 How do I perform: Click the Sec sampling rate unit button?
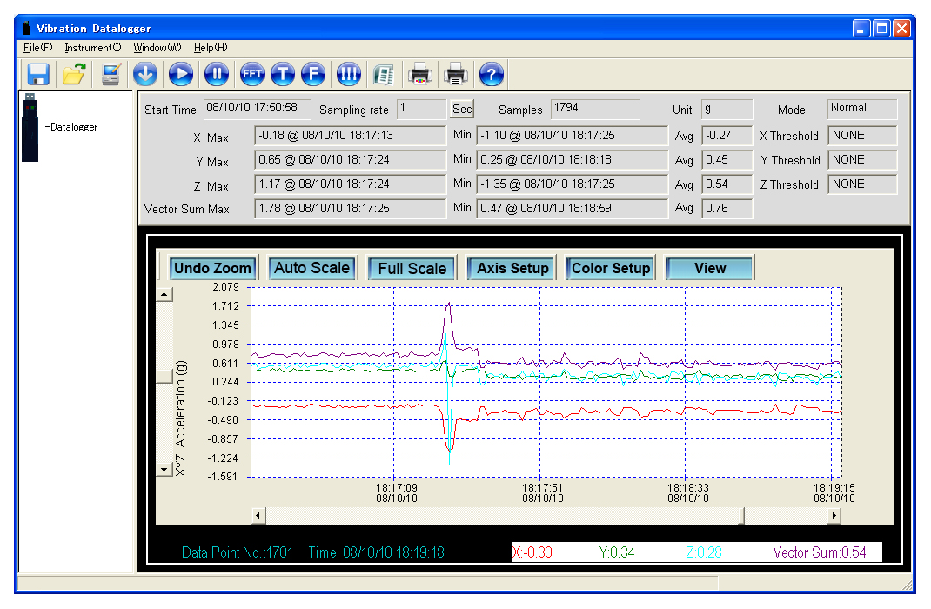461,109
